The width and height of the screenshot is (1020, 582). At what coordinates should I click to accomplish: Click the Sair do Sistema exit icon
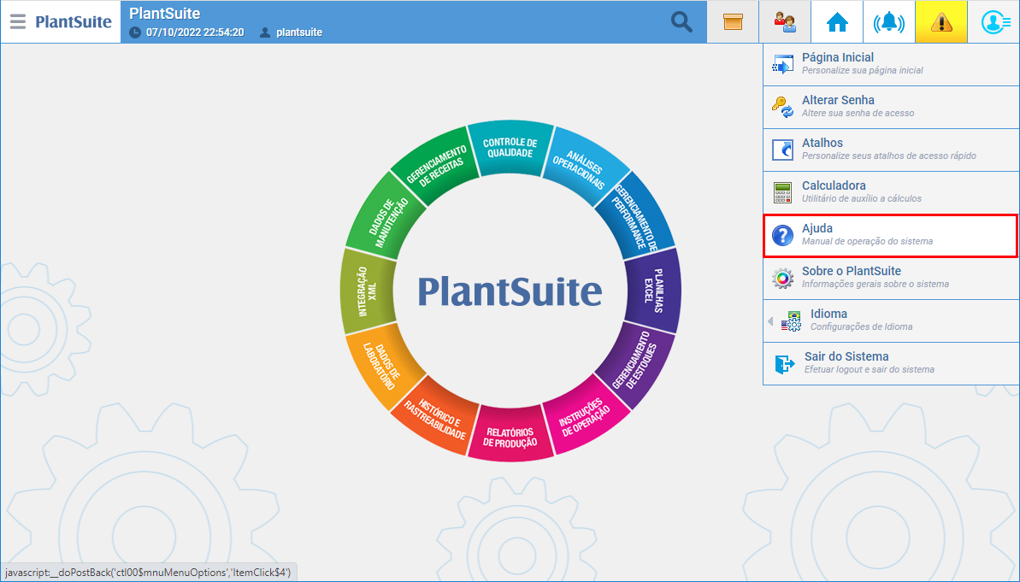point(785,363)
